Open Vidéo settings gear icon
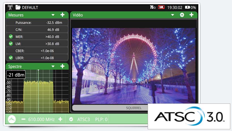 182,15
